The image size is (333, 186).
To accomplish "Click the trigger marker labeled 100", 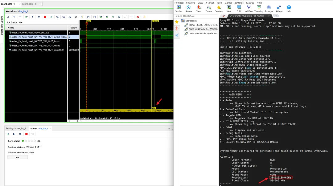I will pyautogui.click(x=88, y=21).
